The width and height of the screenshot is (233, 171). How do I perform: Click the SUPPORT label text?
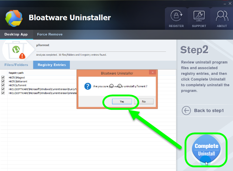tap(199, 26)
